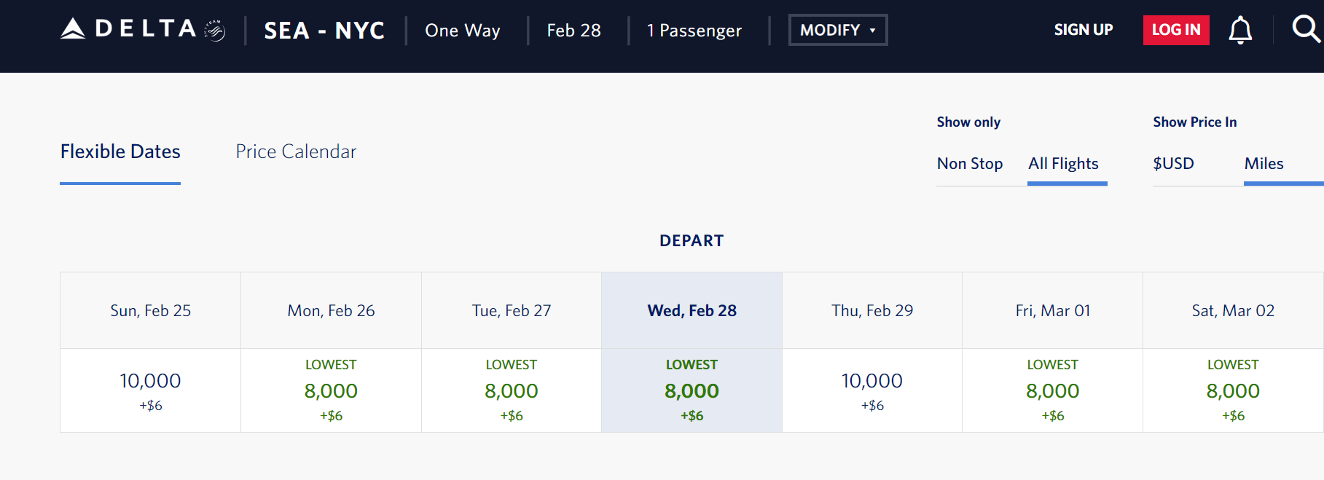This screenshot has width=1324, height=480.
Task: Show prices in $USD
Action: tap(1173, 164)
